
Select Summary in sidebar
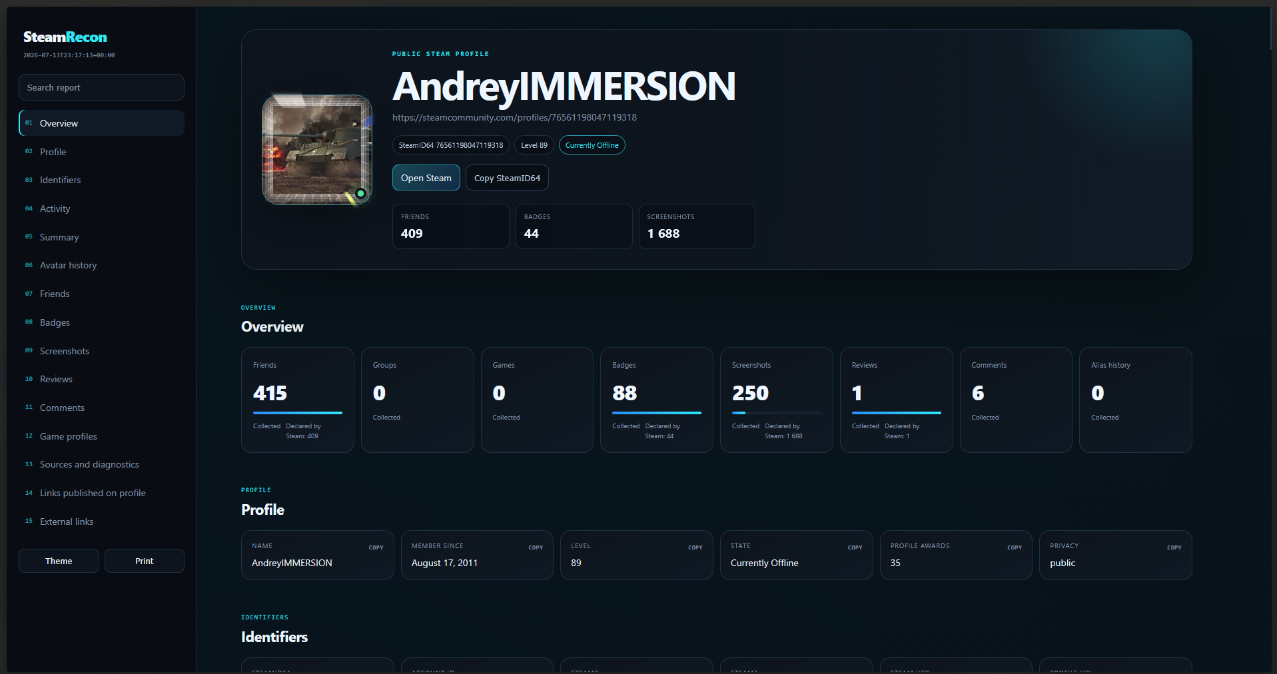101,237
